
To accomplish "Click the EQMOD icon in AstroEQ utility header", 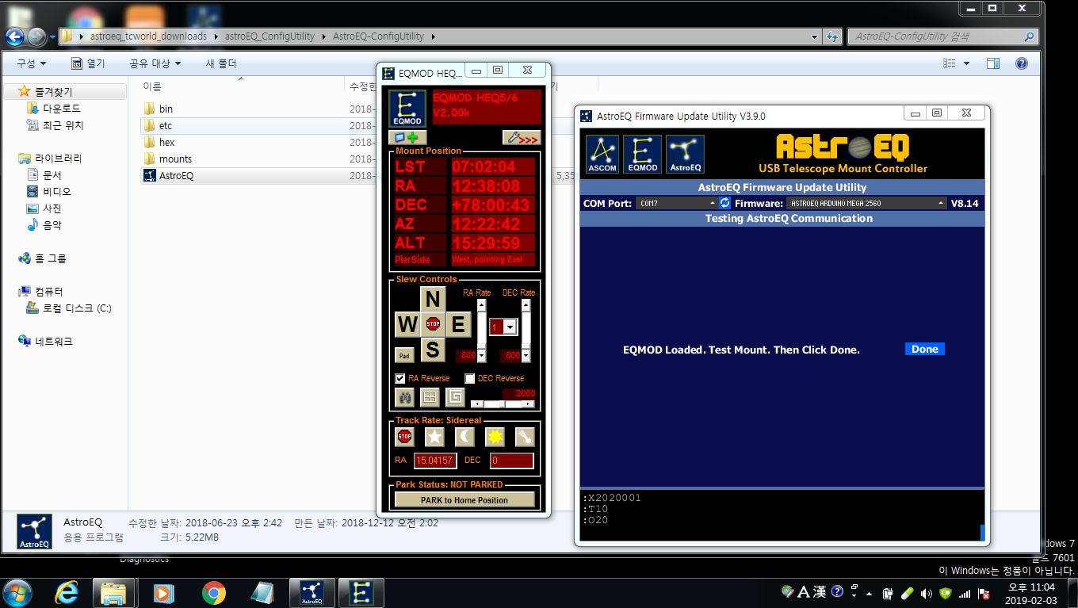I will 642,154.
